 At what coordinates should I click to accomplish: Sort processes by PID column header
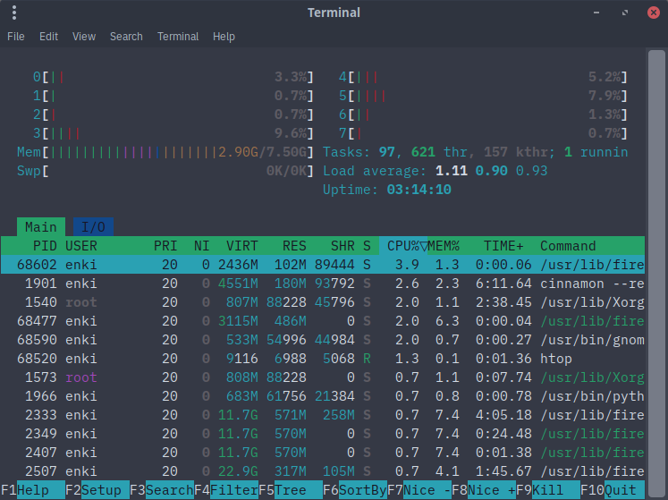(45, 246)
